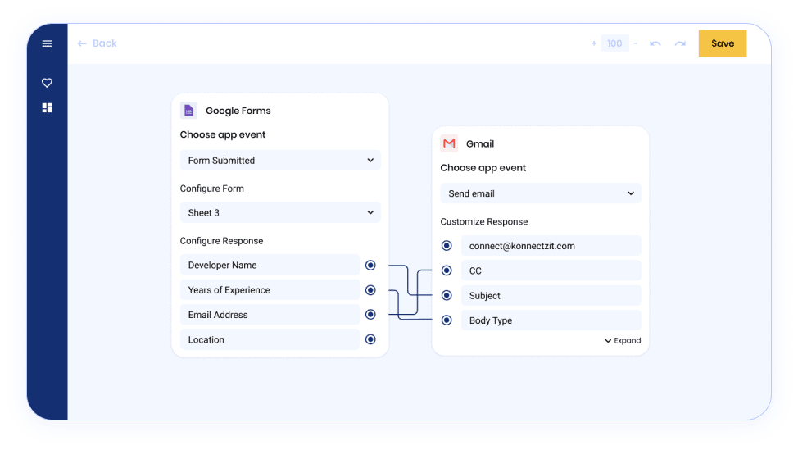
Task: Select the Email Address connector radio
Action: pos(370,315)
